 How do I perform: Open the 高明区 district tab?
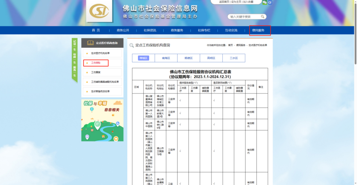point(211,58)
